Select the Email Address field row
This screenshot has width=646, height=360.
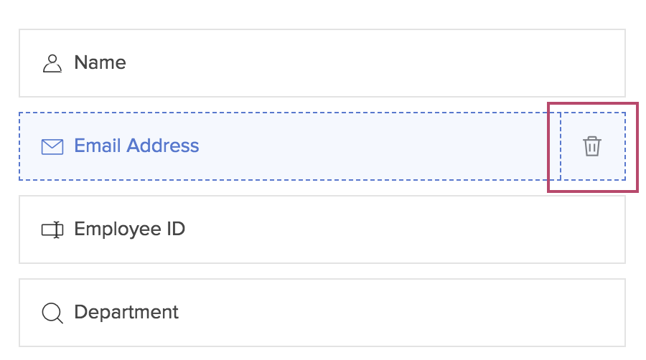pos(289,146)
